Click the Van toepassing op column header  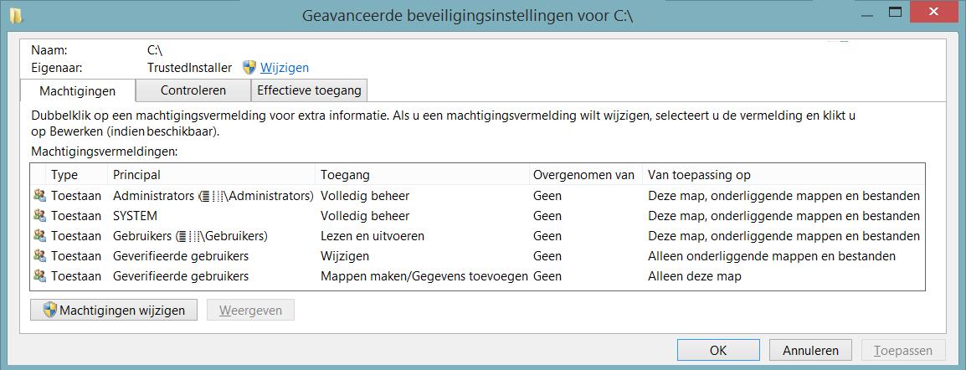783,175
